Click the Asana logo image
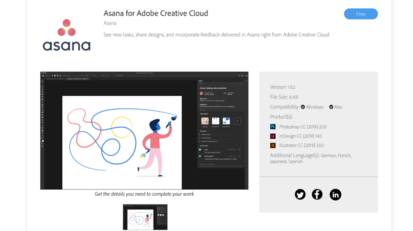 67,35
